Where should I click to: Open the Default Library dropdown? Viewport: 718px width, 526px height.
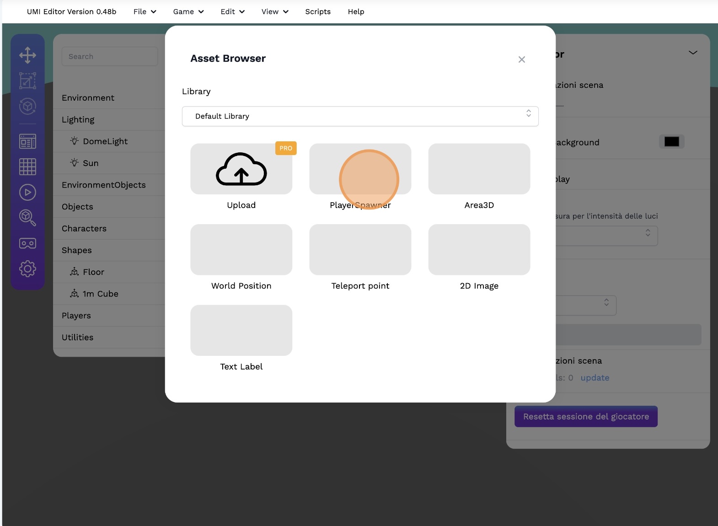(360, 116)
